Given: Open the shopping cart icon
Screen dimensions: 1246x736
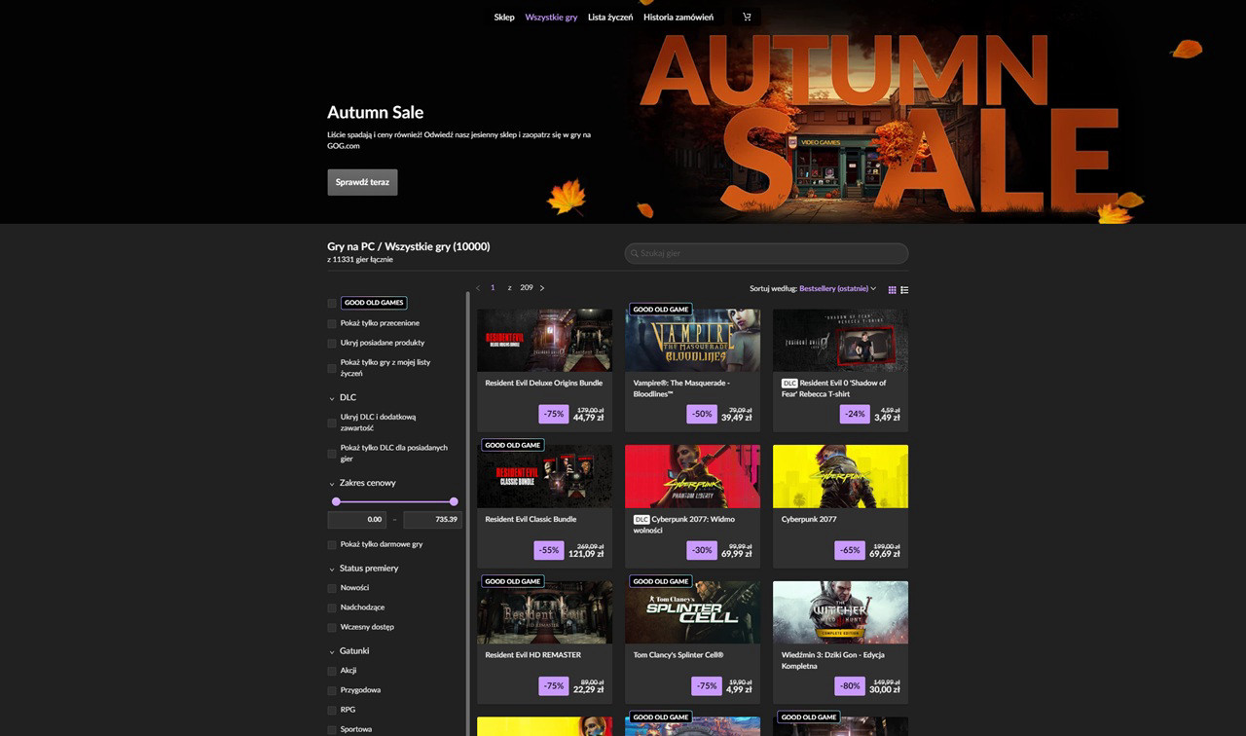Looking at the screenshot, I should click(x=747, y=18).
